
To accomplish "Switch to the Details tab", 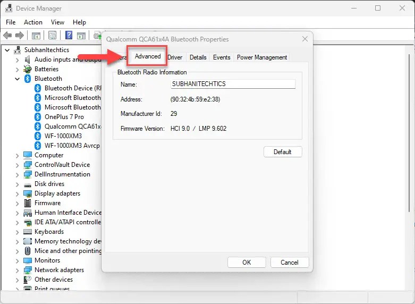I will click(198, 57).
